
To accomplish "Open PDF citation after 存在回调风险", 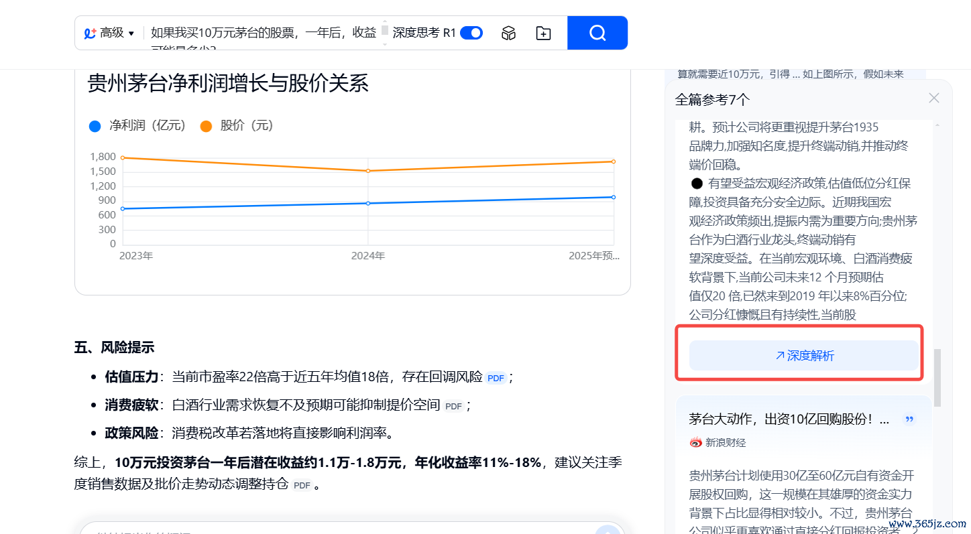I will pyautogui.click(x=496, y=378).
